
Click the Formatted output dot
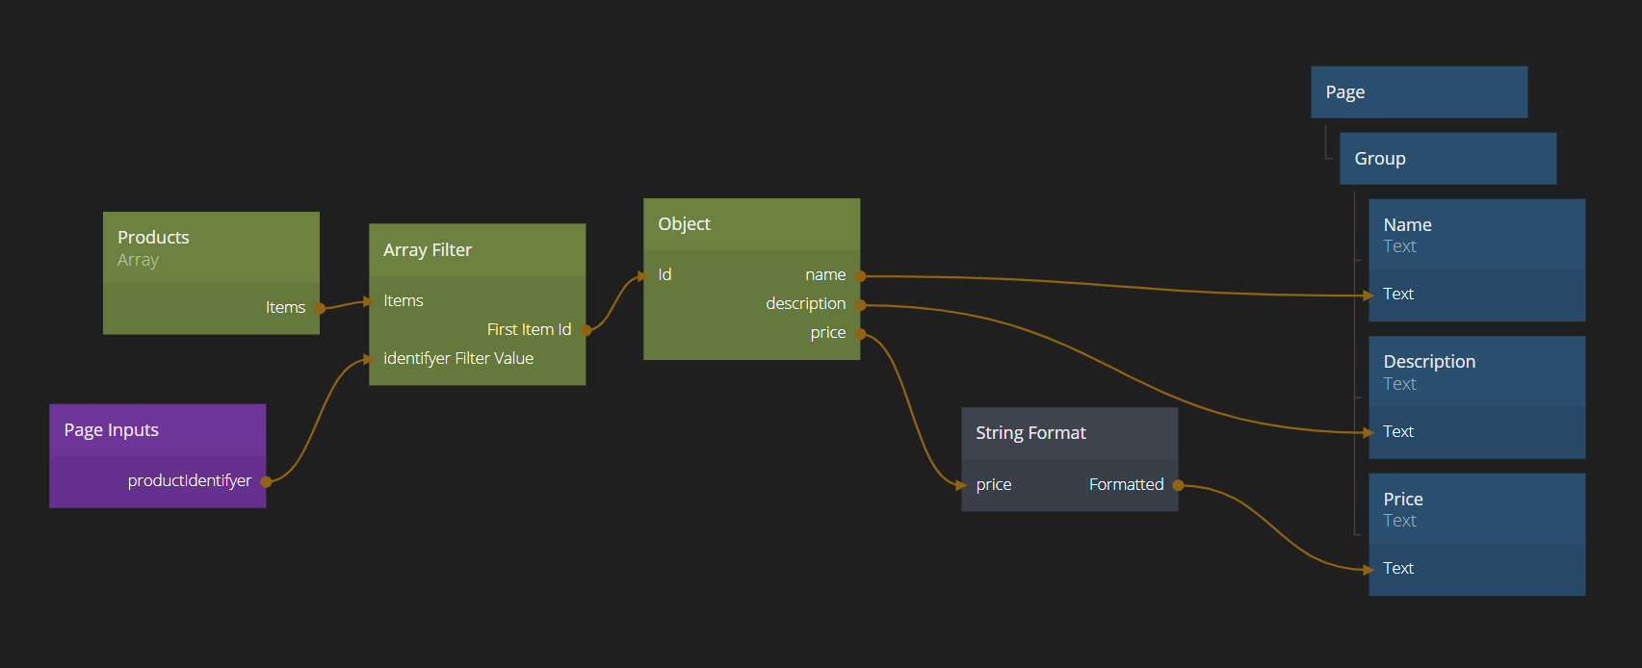[x=1178, y=485]
